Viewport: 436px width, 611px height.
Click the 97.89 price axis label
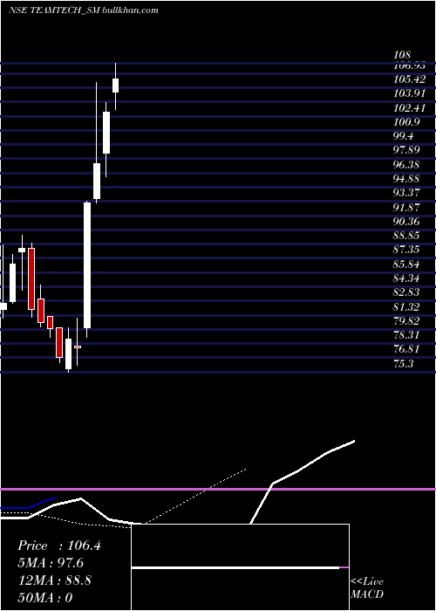pos(406,150)
